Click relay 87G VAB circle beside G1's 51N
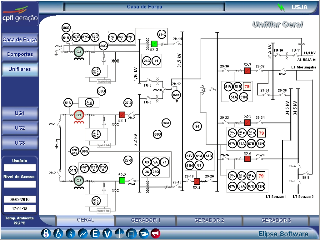Viewport: 320px width, 240px height. coord(89,102)
